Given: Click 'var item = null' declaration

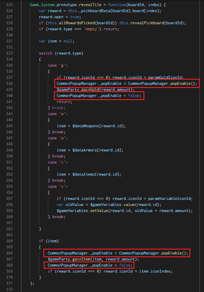Looking at the screenshot, I should pyautogui.click(x=56, y=41).
